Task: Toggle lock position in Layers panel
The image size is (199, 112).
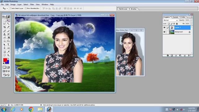Action: (x=174, y=24)
